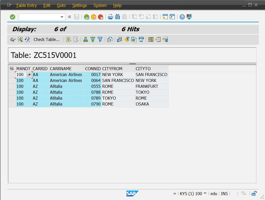
Task: Click the Spreadsheet export icon
Action: point(119,39)
